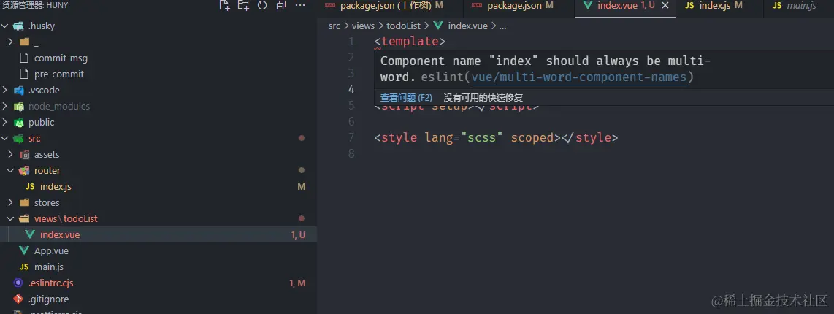The height and width of the screenshot is (314, 834).
Task: Expand the .vscode folder chevron
Action: click(x=5, y=91)
